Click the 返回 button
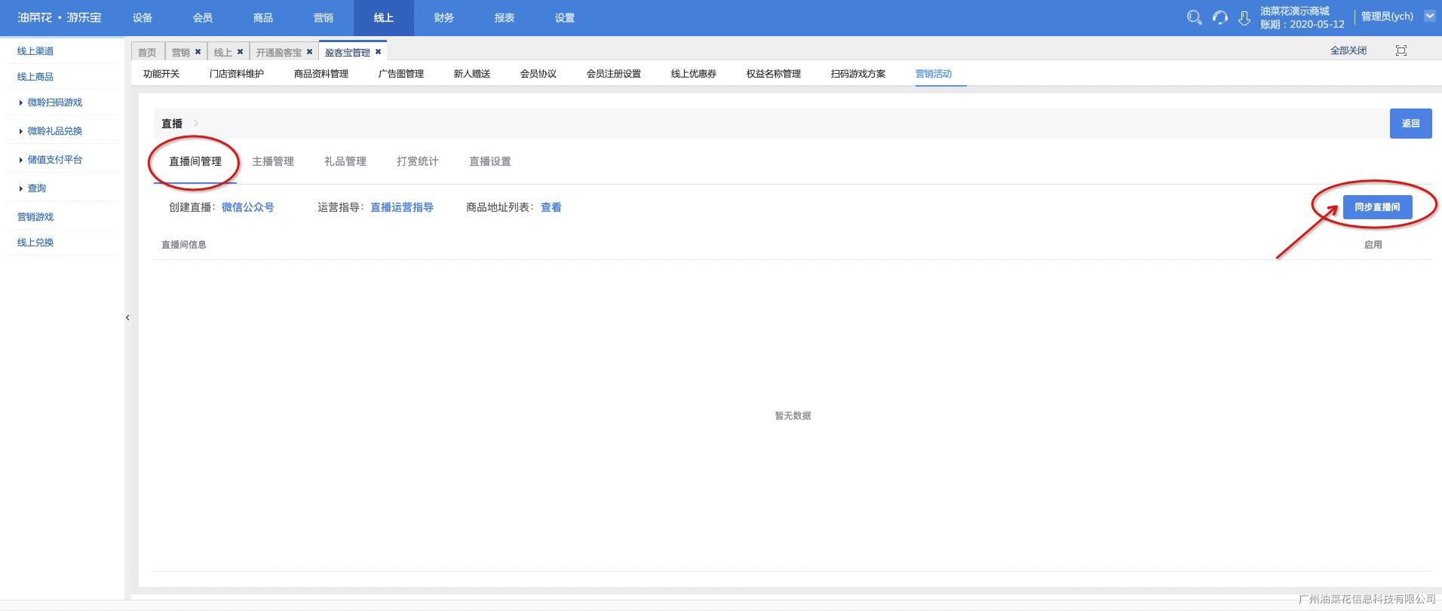This screenshot has height=611, width=1442. coord(1411,124)
